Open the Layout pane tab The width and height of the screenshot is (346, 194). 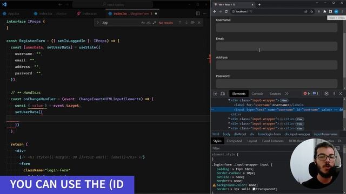pos(252,141)
